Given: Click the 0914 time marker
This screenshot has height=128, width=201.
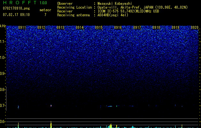Looking at the screenshot, I should click(80, 28).
